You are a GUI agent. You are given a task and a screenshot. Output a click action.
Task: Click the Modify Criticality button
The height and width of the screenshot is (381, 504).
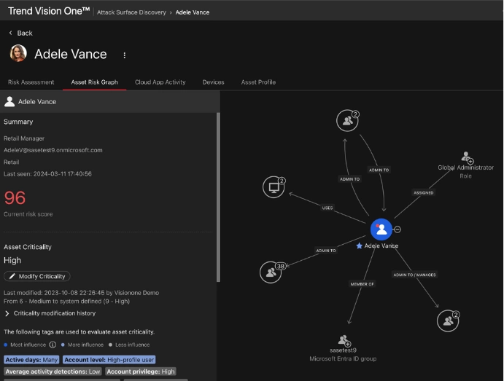pyautogui.click(x=37, y=277)
